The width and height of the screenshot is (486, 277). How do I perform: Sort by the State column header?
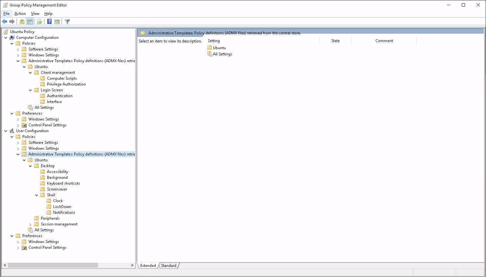coord(336,41)
